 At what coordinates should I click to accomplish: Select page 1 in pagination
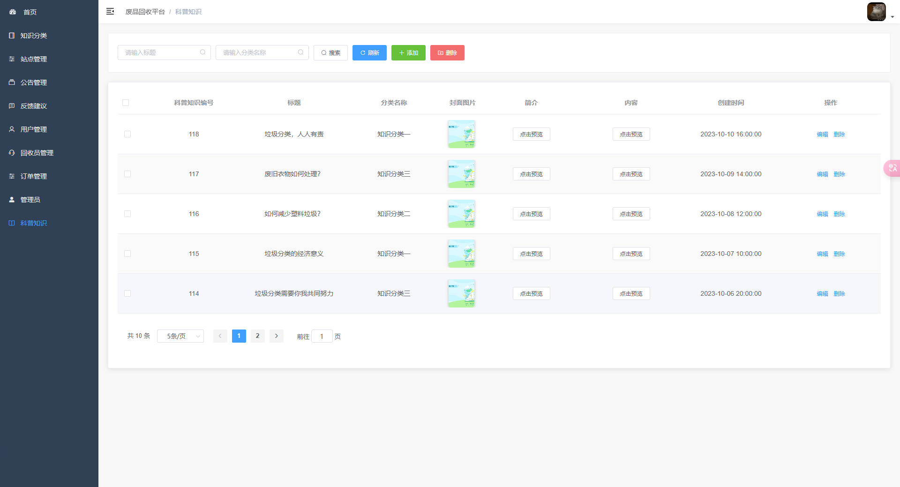click(239, 336)
